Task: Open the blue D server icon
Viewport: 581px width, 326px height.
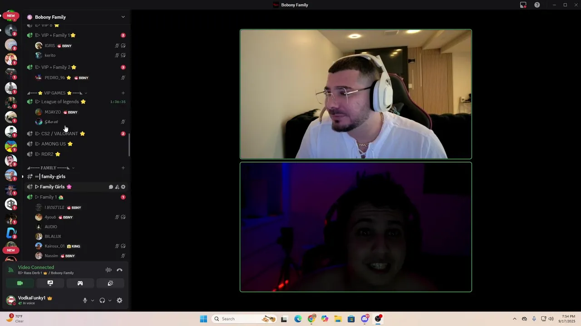Action: point(11,233)
